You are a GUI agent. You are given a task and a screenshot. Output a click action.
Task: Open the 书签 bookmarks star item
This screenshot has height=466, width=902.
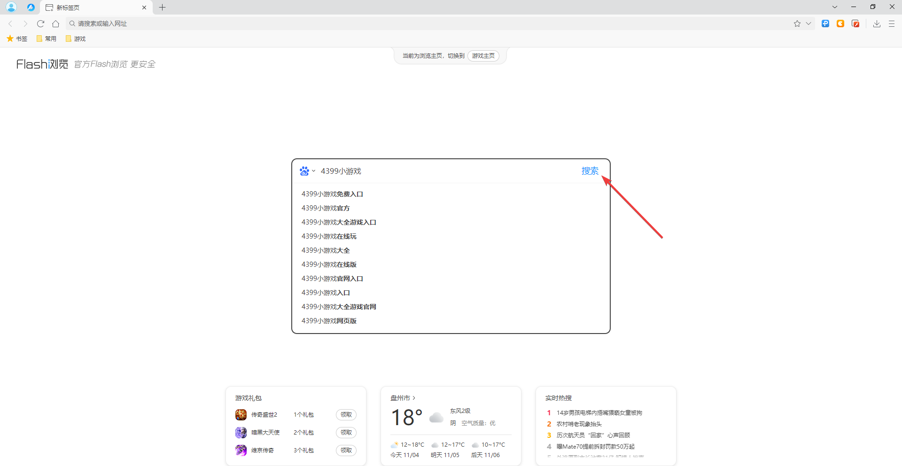tap(17, 39)
